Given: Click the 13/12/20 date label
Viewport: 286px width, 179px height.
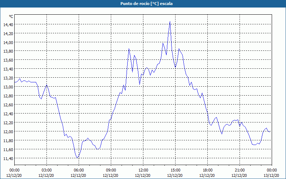Looking at the screenshot, I should (271, 175).
